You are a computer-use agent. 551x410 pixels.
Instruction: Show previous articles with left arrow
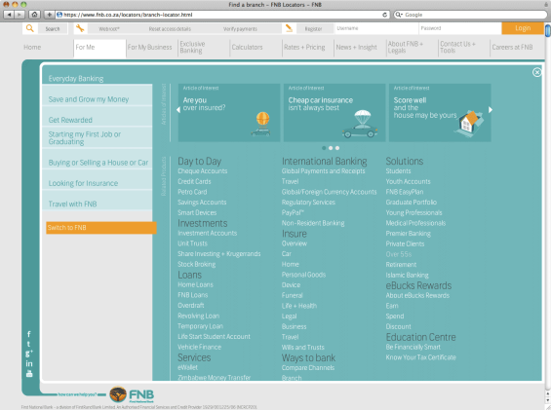click(178, 110)
